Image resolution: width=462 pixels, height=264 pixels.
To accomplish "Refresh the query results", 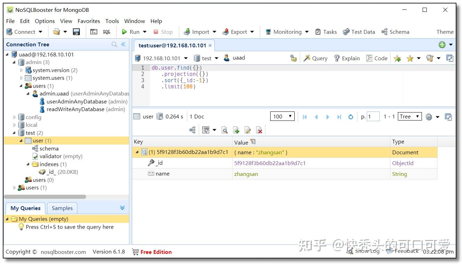I will 351,117.
